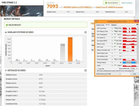The image size is (139, 106).
Task: Open the GPU Load sensor dropdown
Action: tap(112, 47)
